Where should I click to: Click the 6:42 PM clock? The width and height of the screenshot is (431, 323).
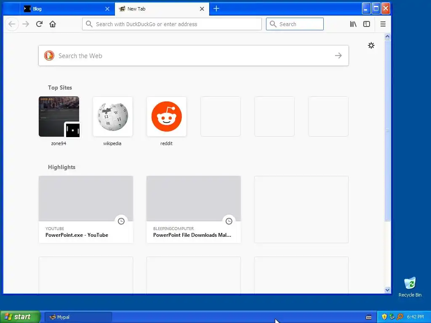[x=415, y=317]
